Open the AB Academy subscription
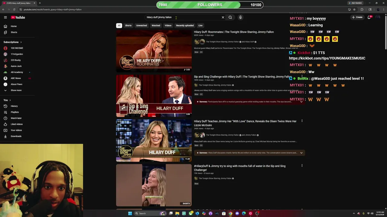The image size is (387, 217). point(17,72)
